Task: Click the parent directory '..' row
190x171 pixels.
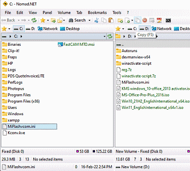Action: tap(153, 45)
